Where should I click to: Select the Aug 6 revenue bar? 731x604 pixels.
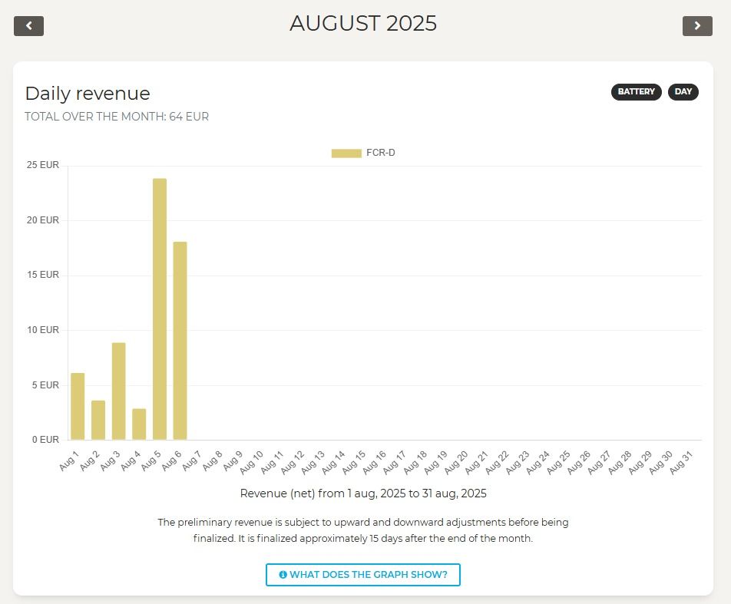pos(180,340)
